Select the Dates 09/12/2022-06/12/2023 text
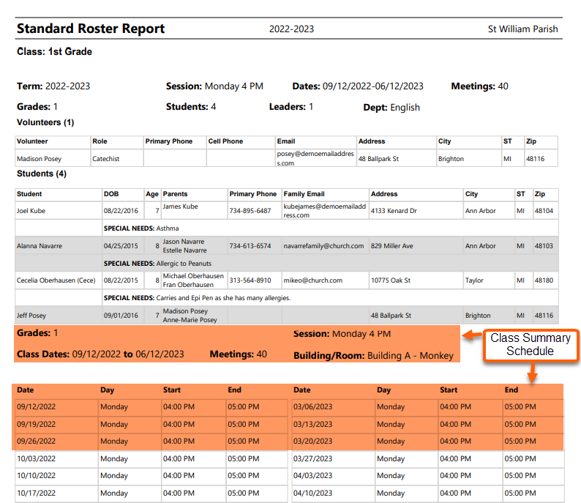 pyautogui.click(x=358, y=86)
